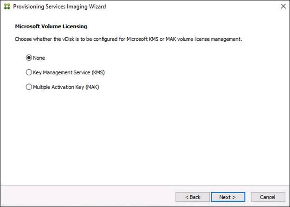Cancel the imaging wizard
The width and height of the screenshot is (290, 207).
click(268, 197)
